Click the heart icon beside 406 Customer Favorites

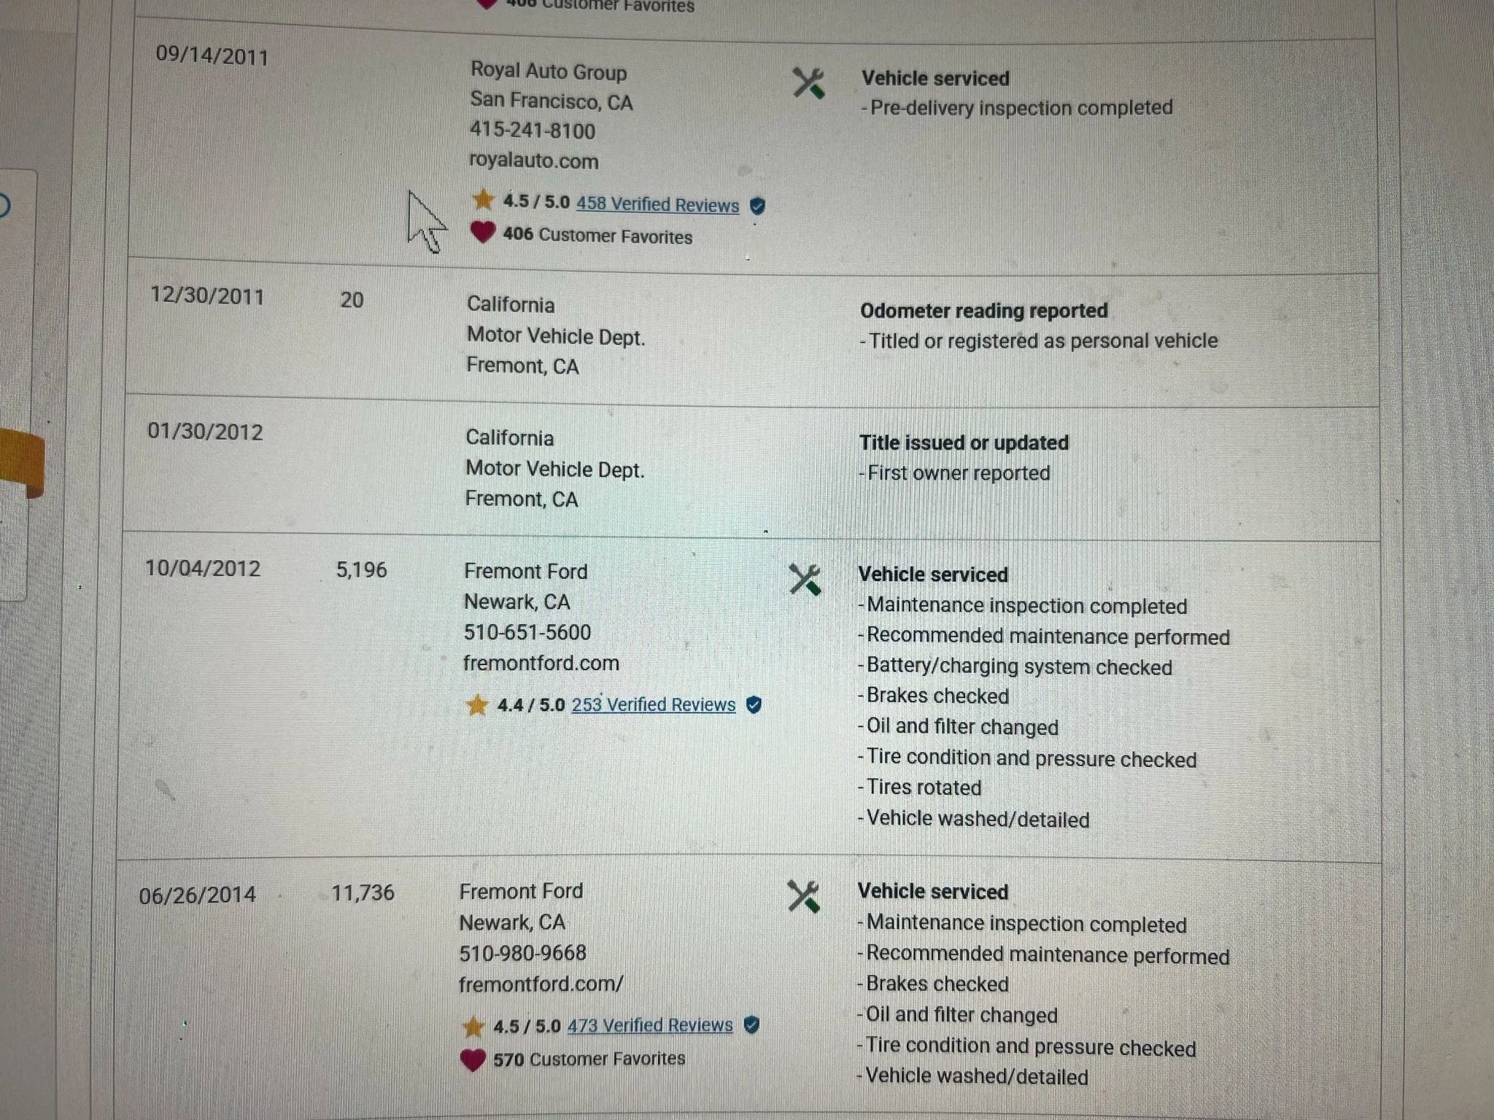482,233
